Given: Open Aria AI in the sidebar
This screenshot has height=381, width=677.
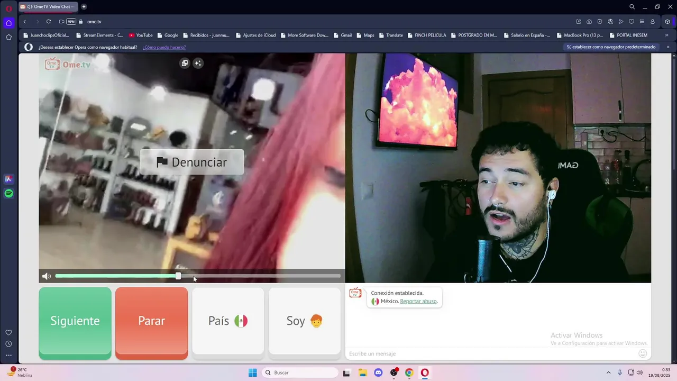Looking at the screenshot, I should [8, 179].
